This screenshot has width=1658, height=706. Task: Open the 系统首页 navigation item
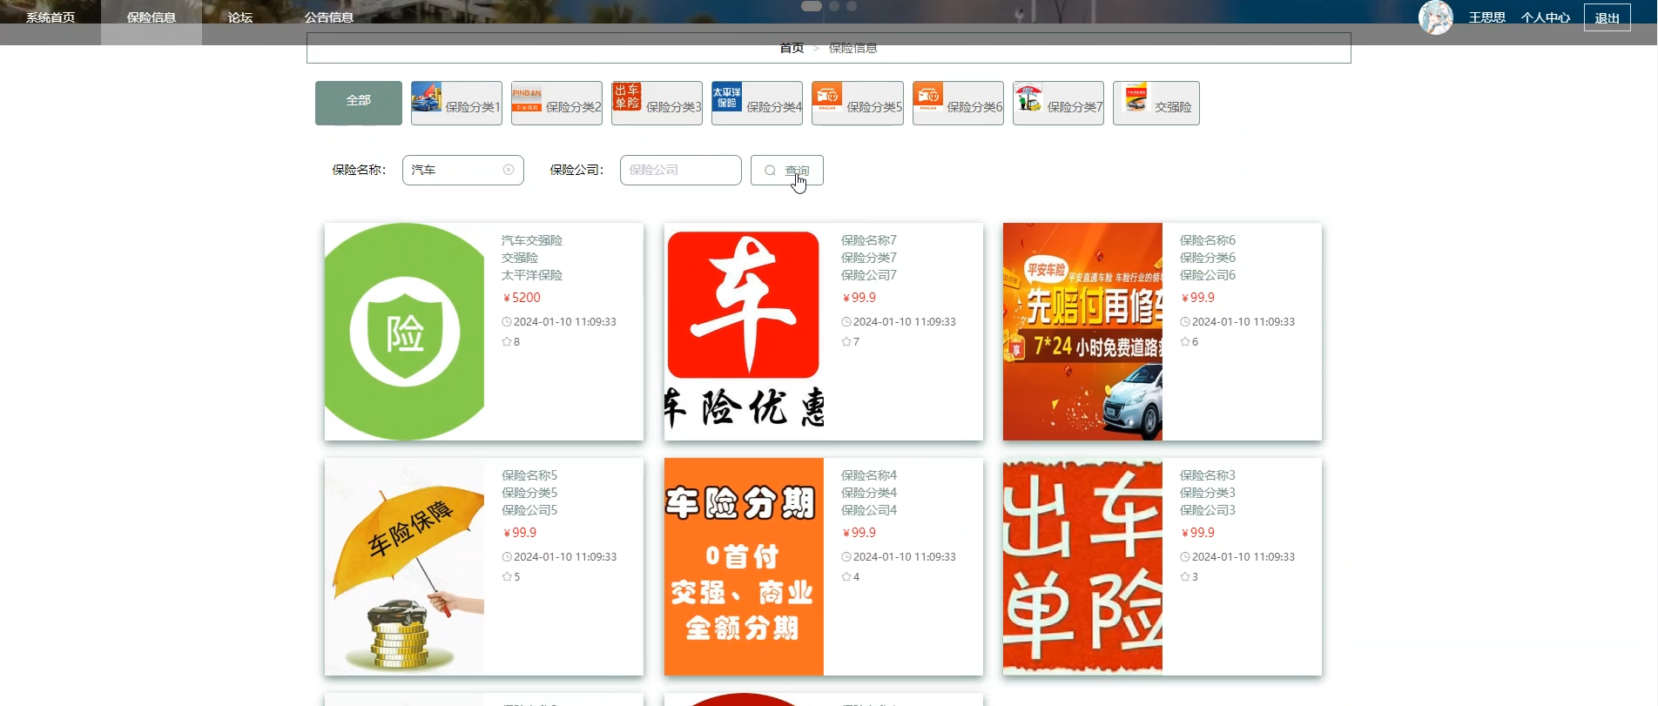51,17
